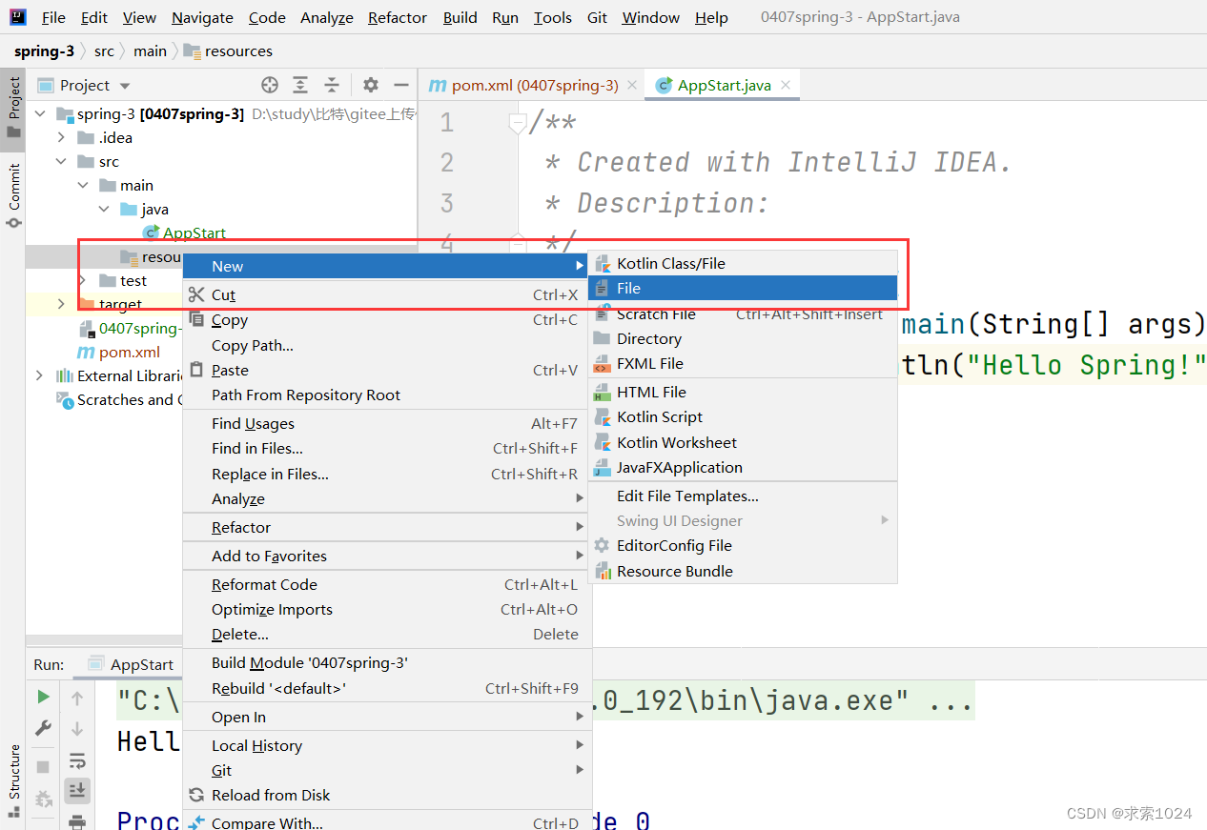Click Cut in the context menu

click(387, 294)
